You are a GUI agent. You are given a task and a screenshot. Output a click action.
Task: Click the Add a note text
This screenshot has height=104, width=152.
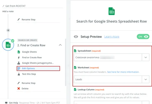(8, 11)
